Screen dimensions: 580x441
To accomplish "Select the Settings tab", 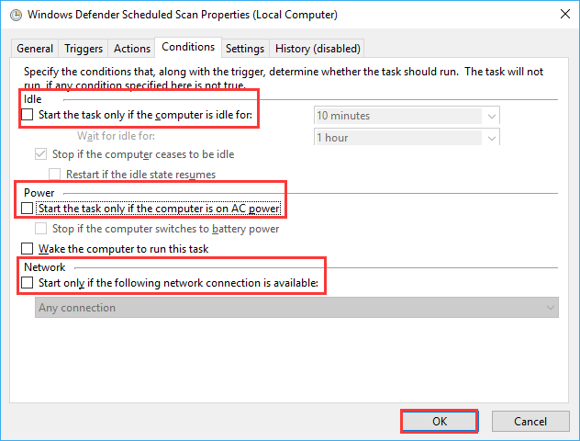I will tap(245, 49).
